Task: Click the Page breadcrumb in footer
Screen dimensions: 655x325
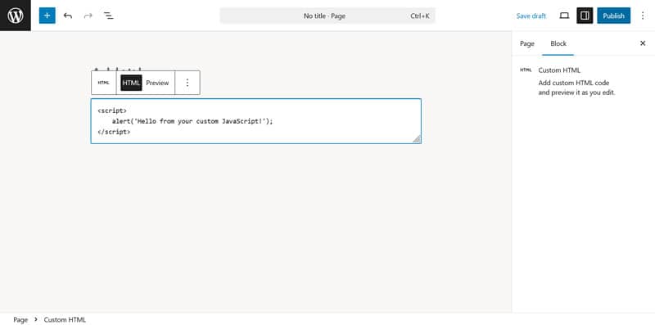Action: pos(20,320)
